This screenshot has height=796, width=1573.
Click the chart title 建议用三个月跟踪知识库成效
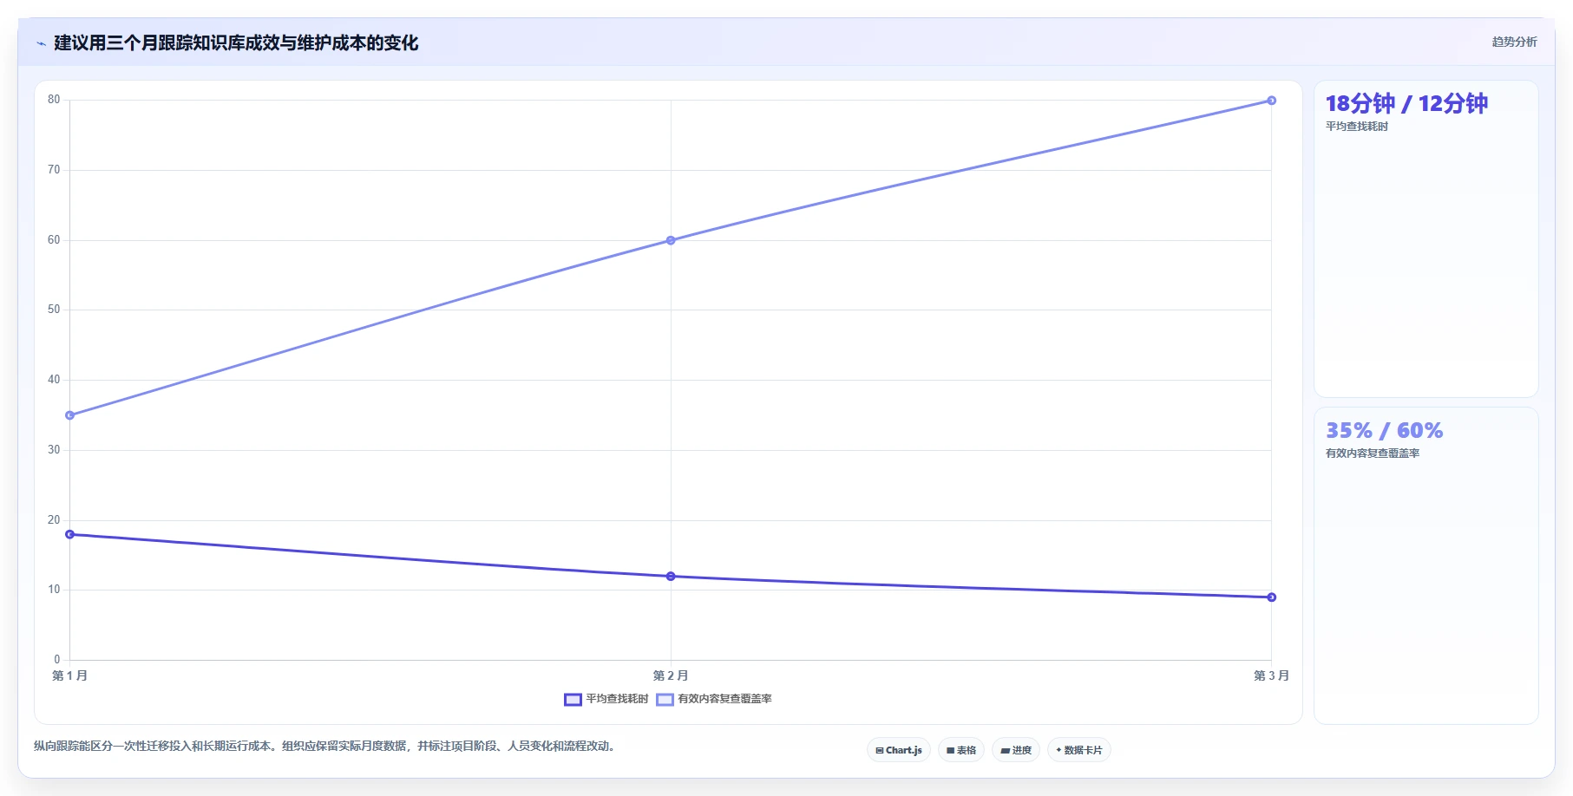tap(236, 43)
